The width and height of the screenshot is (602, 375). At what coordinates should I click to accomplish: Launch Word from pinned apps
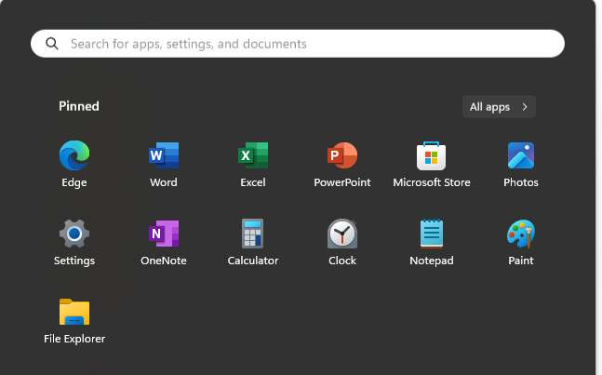[164, 155]
